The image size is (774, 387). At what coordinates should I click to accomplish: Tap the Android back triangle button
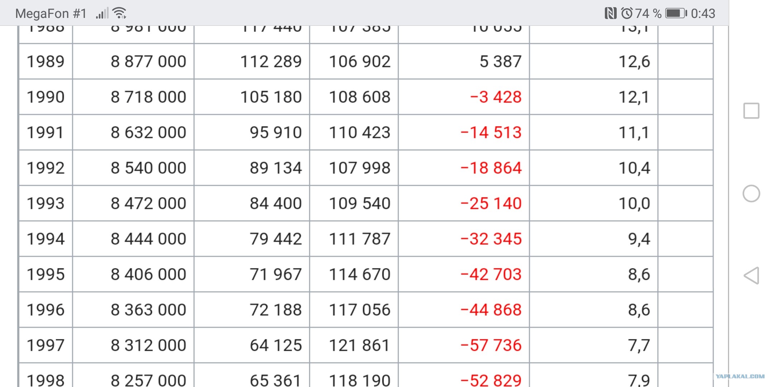click(751, 276)
